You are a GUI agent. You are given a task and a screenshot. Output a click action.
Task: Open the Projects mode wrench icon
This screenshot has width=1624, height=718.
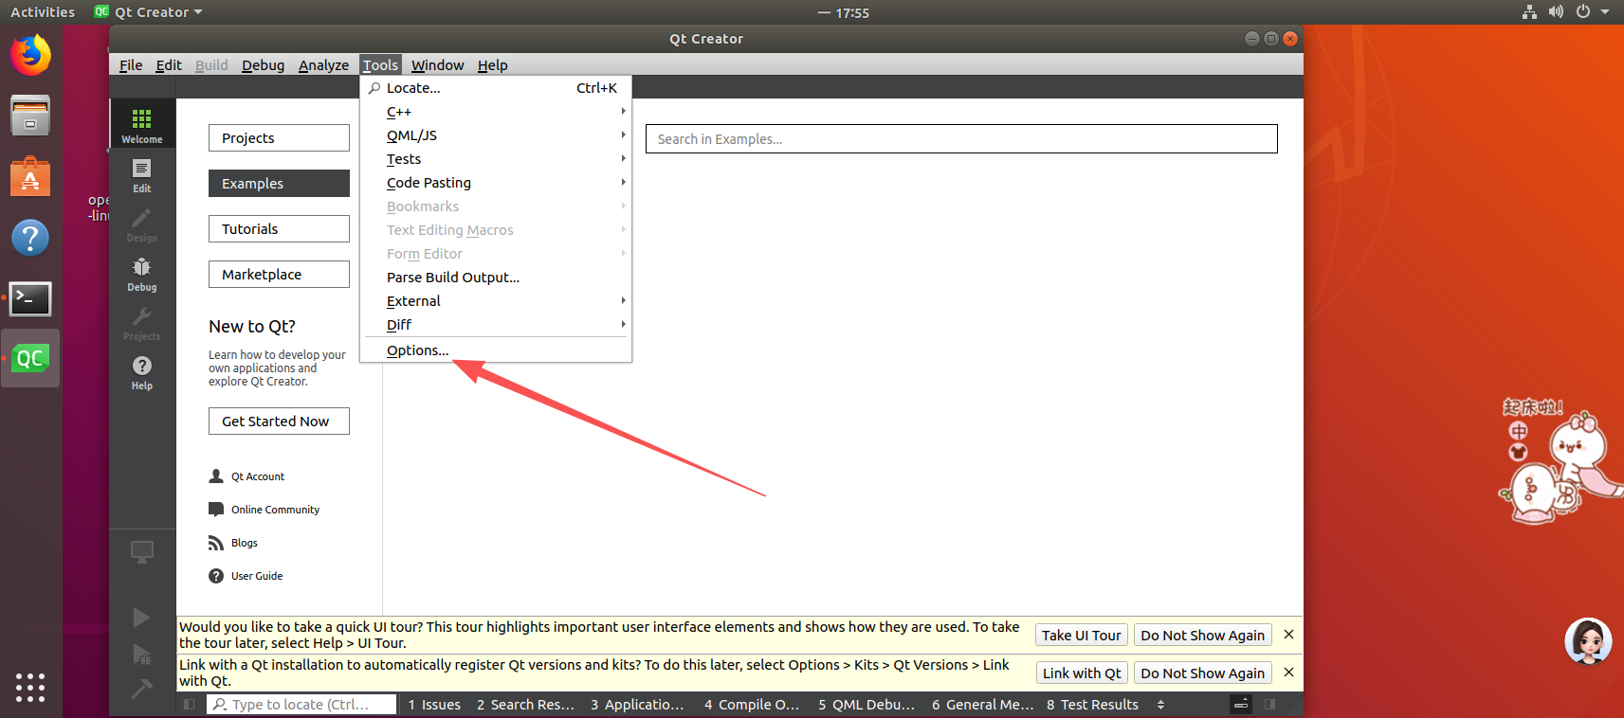[141, 323]
